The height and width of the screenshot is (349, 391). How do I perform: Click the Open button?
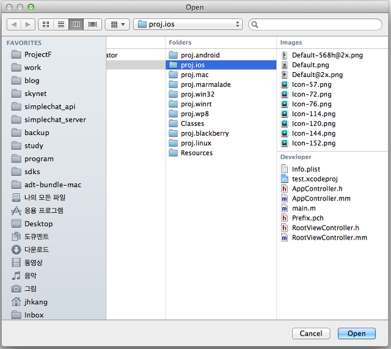(x=356, y=333)
